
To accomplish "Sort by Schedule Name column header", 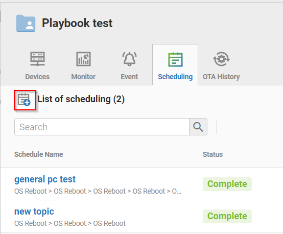I will (x=39, y=154).
